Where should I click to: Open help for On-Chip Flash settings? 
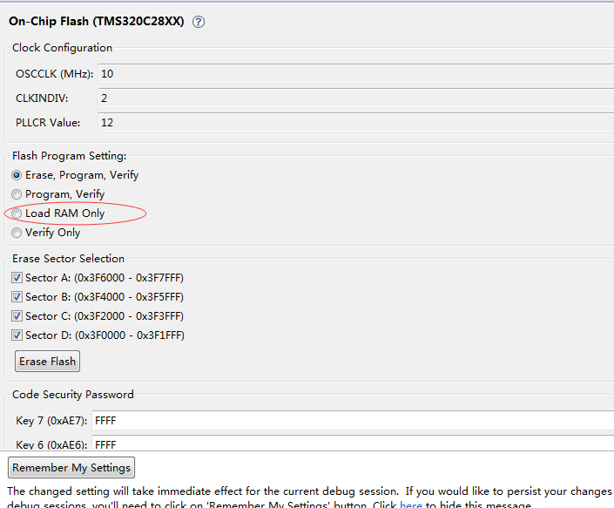coord(199,22)
